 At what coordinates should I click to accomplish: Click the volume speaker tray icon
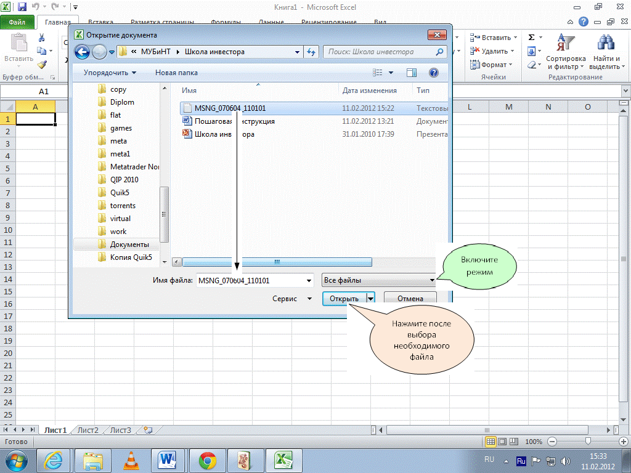point(566,461)
